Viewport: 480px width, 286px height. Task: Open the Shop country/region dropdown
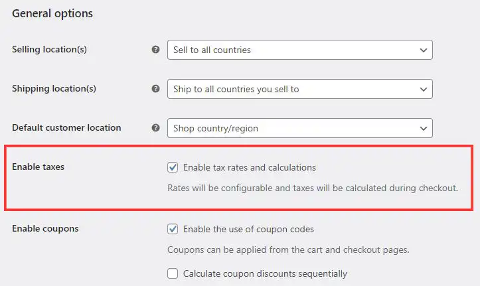click(x=300, y=128)
